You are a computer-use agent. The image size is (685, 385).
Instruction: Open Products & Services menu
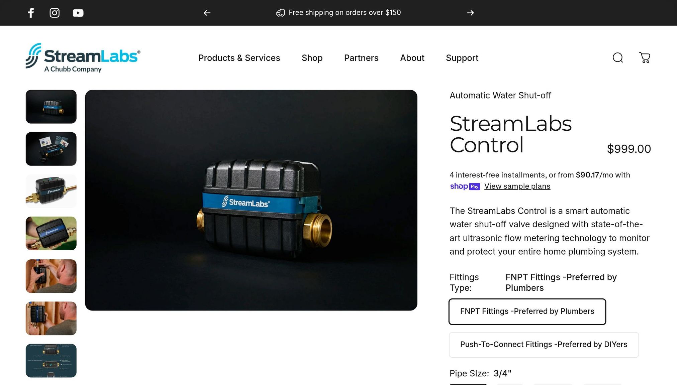(239, 58)
